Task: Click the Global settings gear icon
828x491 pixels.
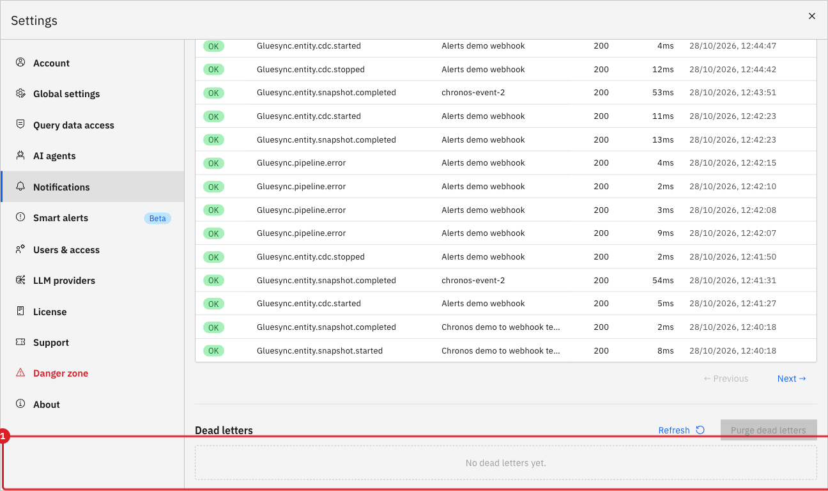Action: (x=20, y=93)
